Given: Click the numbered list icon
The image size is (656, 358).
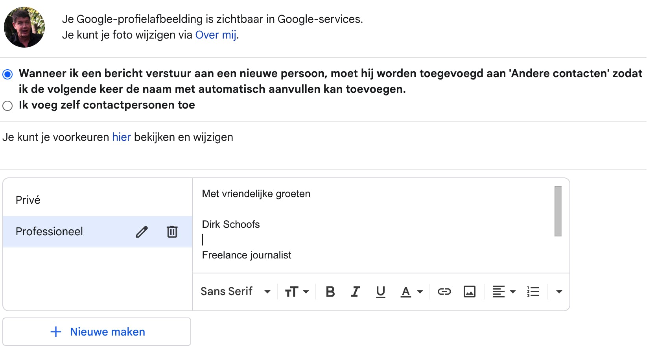Looking at the screenshot, I should pyautogui.click(x=533, y=292).
